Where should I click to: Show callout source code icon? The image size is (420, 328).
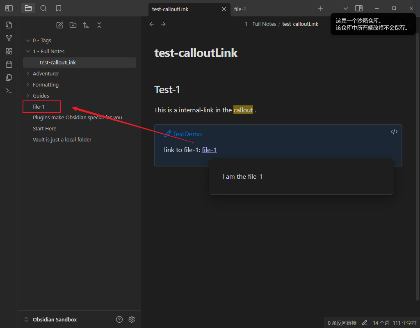coord(394,132)
